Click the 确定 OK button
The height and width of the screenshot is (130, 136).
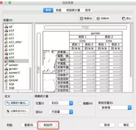point(126,125)
